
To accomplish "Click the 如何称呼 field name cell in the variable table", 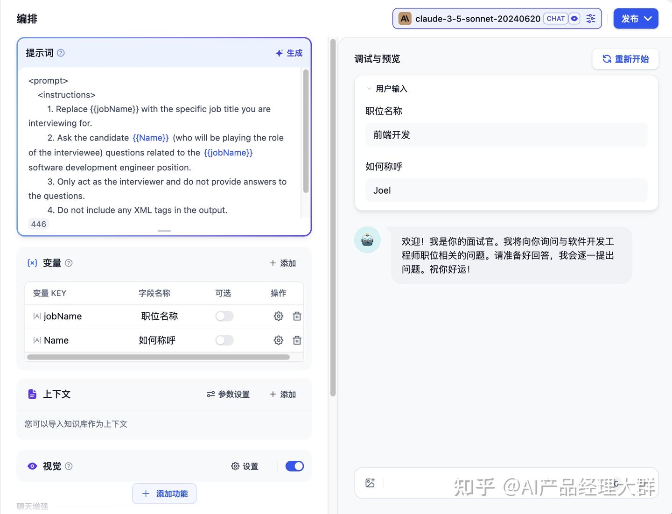I will pos(157,340).
